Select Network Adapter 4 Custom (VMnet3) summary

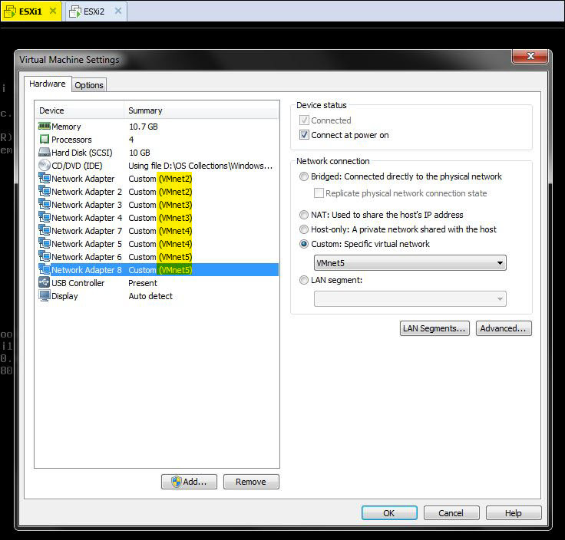click(160, 218)
